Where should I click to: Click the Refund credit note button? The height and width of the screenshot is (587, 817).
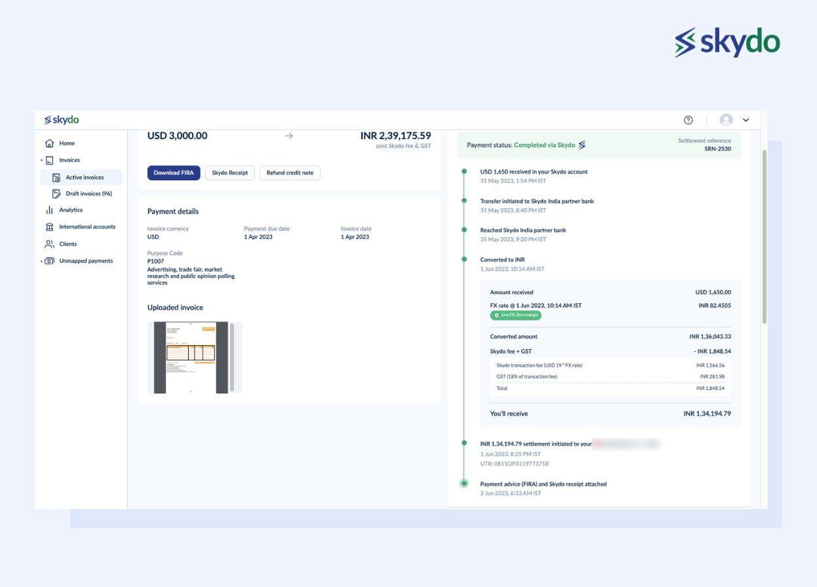pyautogui.click(x=290, y=173)
